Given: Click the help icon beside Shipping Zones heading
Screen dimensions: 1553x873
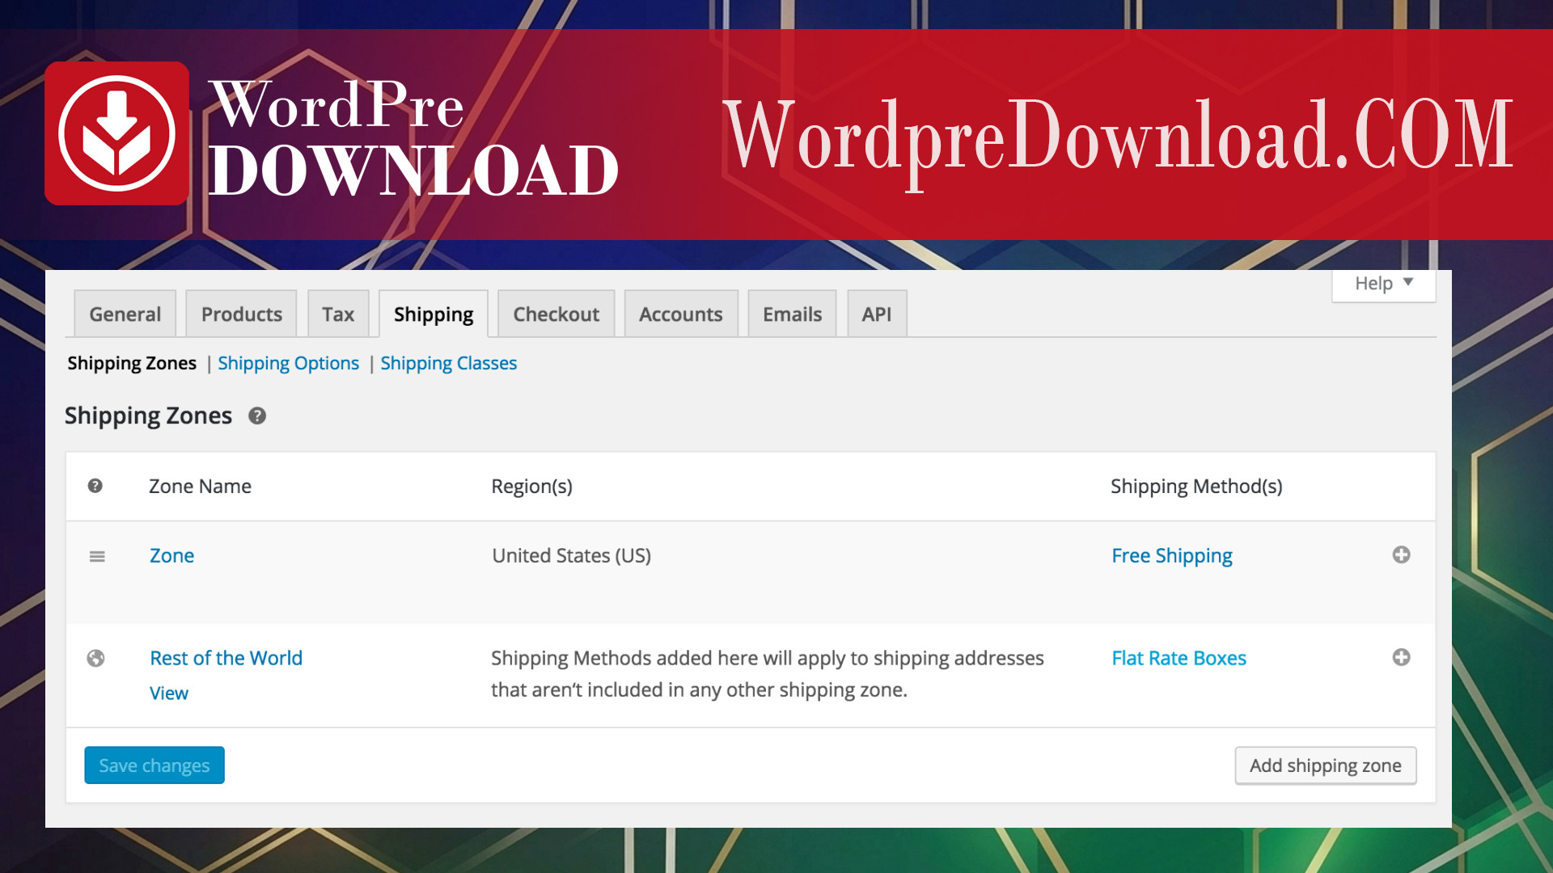Looking at the screenshot, I should pos(257,416).
